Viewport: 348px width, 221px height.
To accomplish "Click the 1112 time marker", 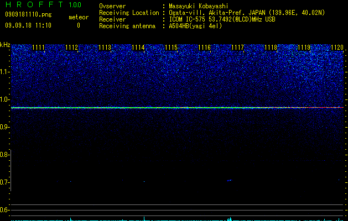I will tap(72, 48).
